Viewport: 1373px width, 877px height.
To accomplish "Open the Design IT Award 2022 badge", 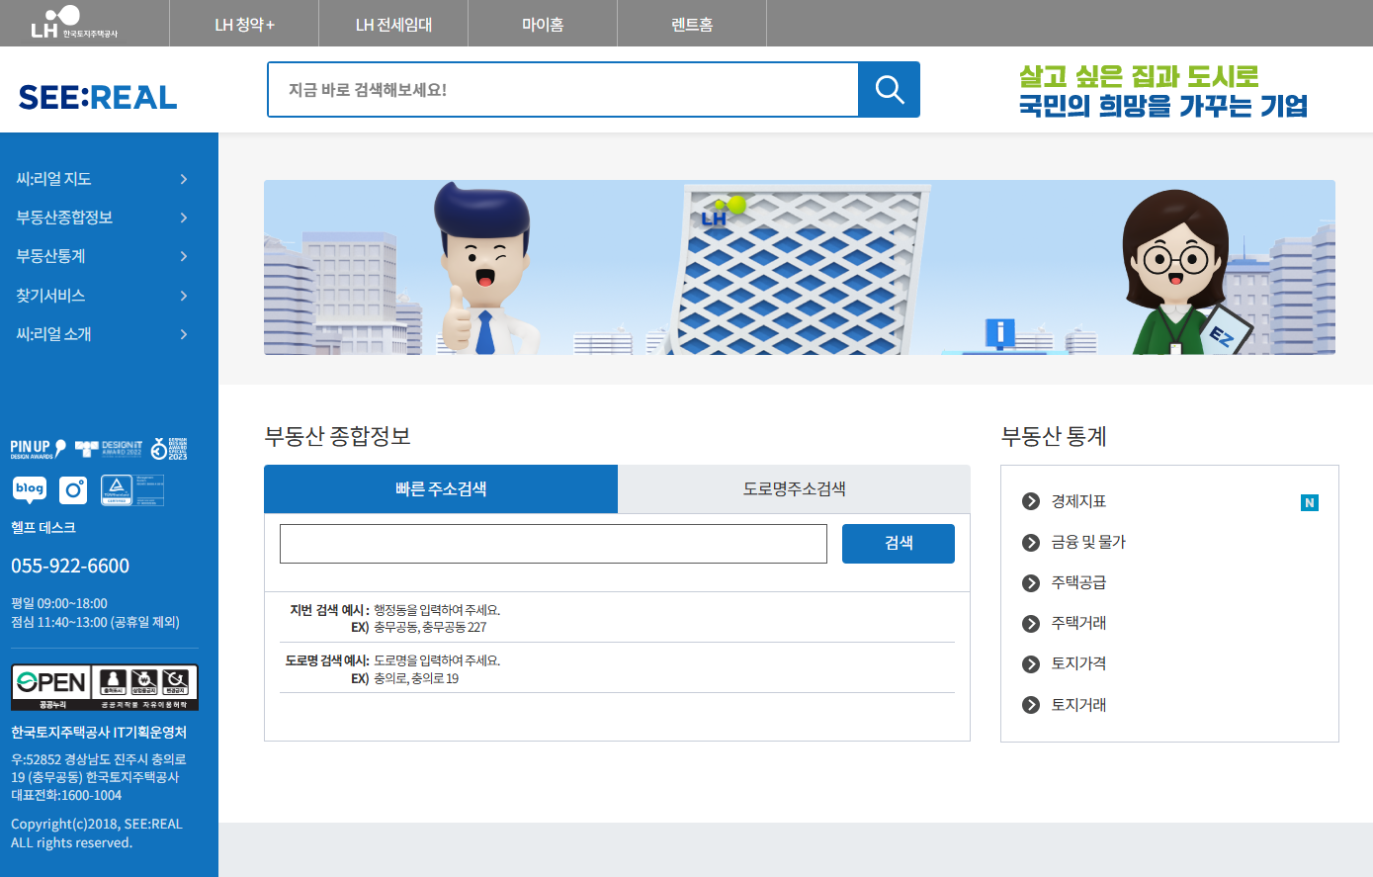I will [x=109, y=449].
